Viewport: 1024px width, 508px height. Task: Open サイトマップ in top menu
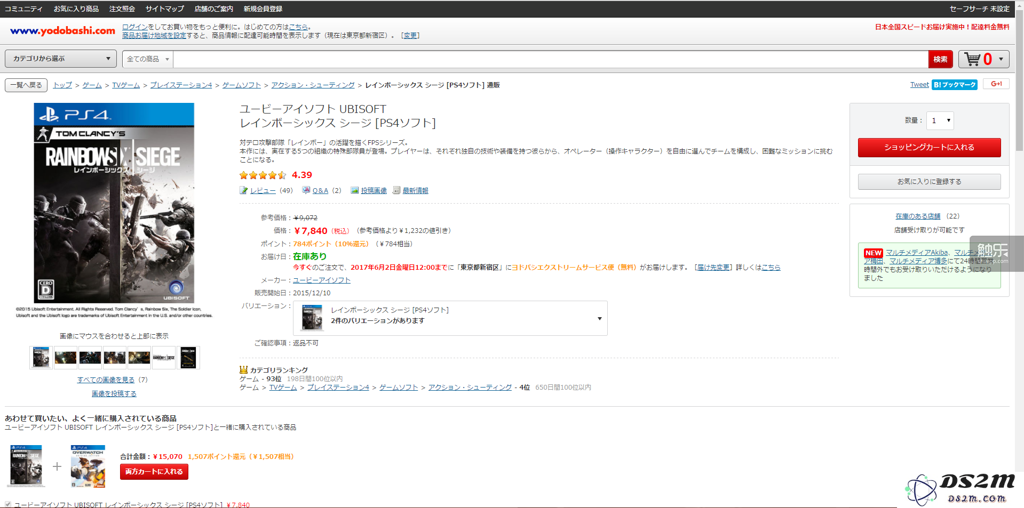coord(165,9)
